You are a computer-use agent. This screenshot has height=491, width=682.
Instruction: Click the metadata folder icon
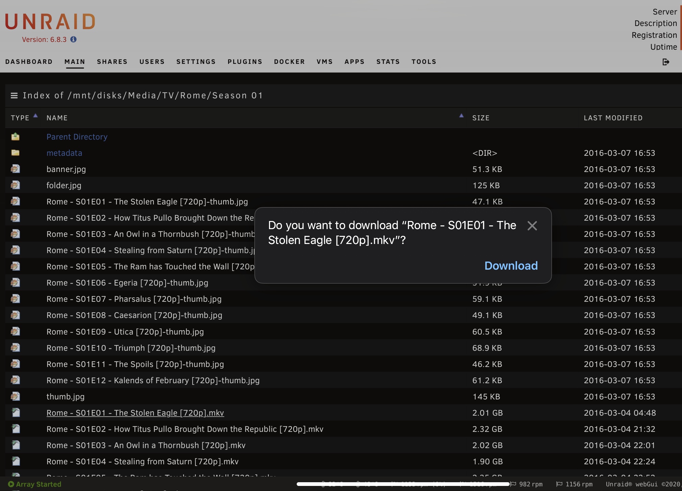pyautogui.click(x=15, y=153)
